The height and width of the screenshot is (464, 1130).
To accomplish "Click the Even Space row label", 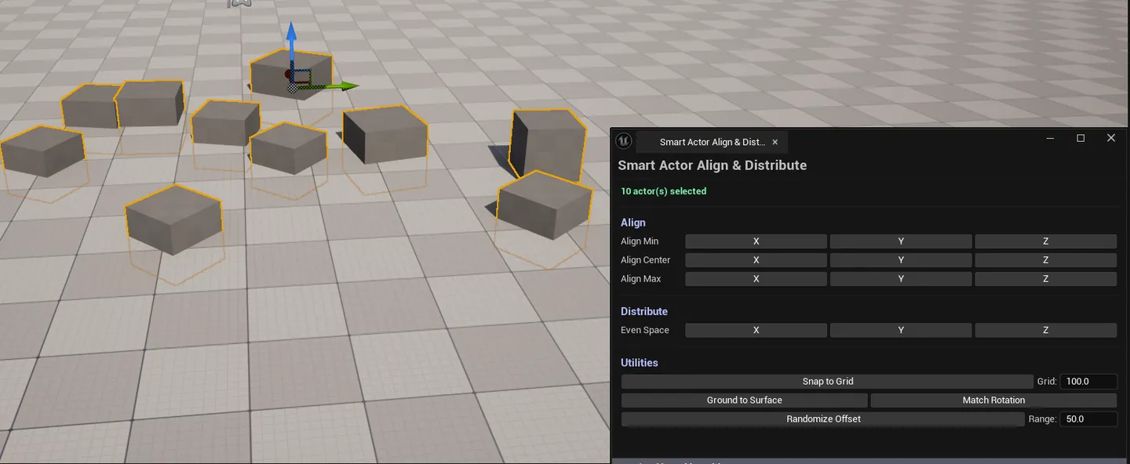I will (x=645, y=331).
